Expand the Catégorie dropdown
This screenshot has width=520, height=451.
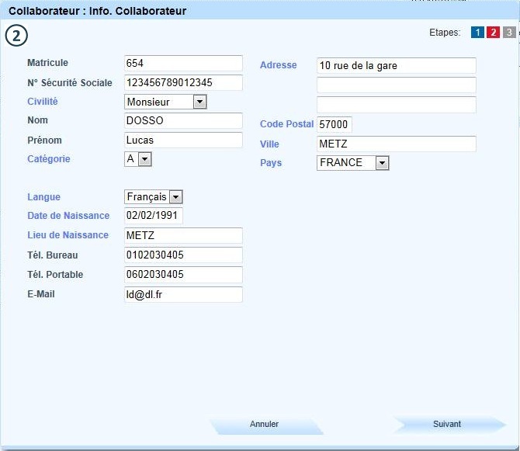(145, 159)
